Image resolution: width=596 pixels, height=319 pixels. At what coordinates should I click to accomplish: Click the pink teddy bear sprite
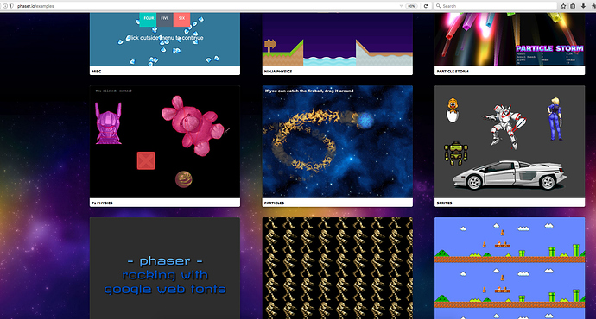(193, 126)
